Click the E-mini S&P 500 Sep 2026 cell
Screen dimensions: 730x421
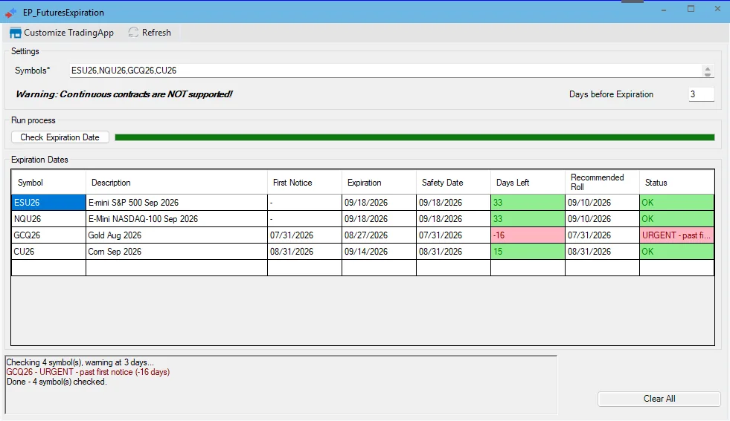[176, 203]
